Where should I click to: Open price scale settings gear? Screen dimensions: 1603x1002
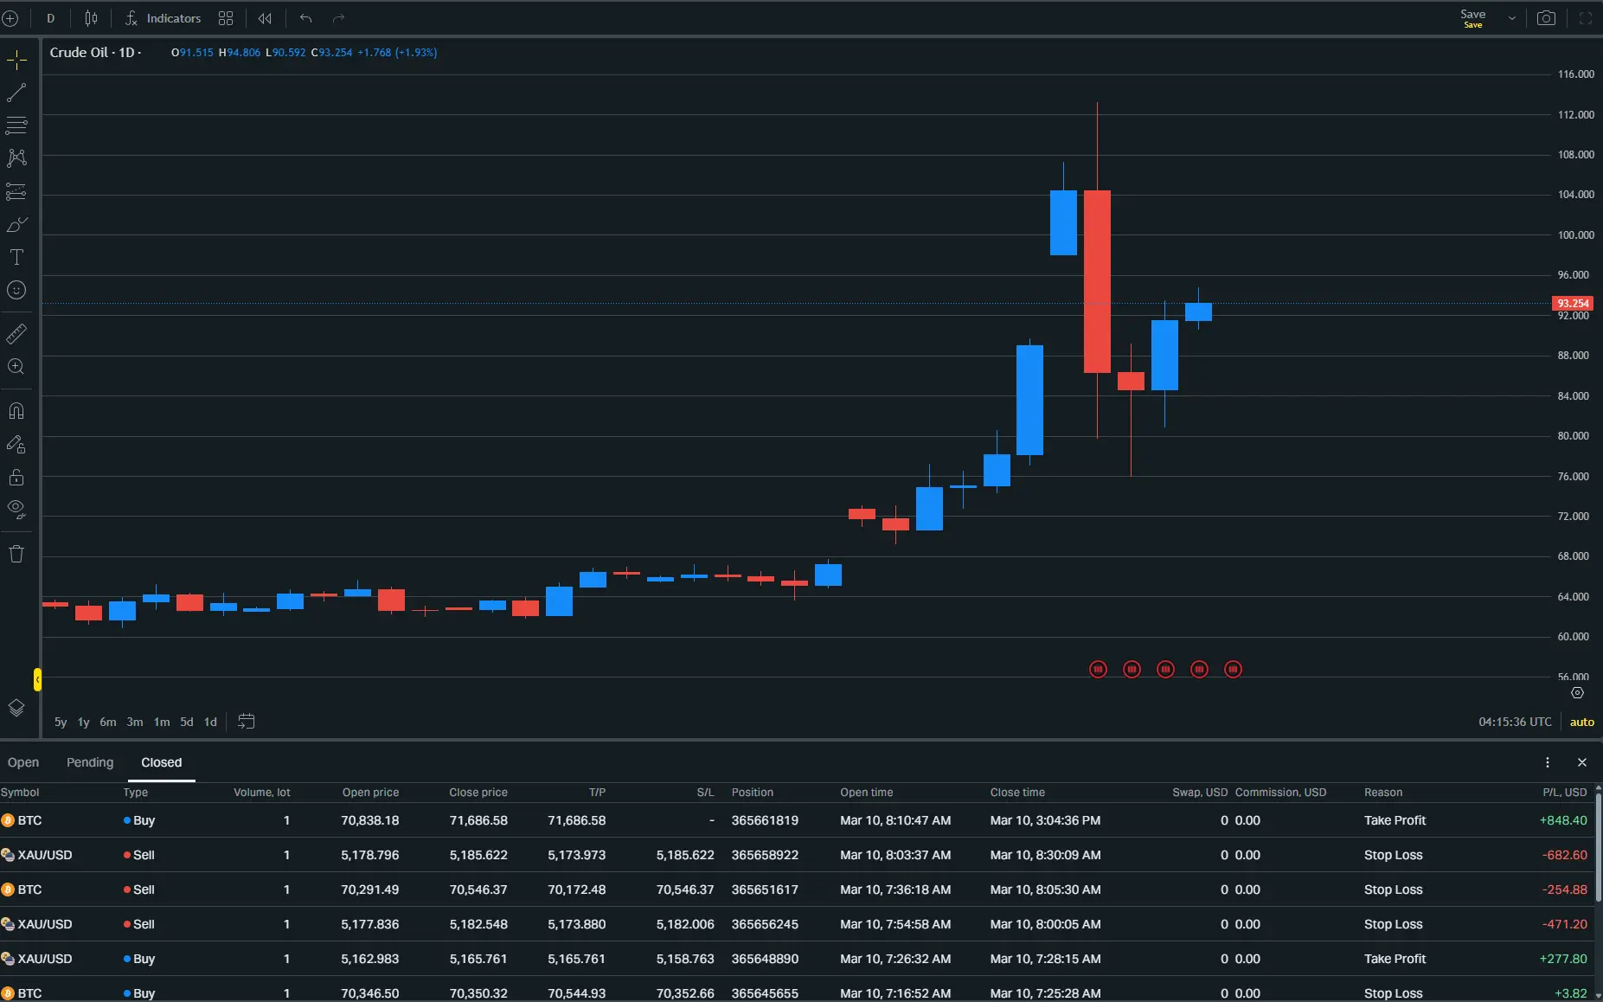[1577, 693]
